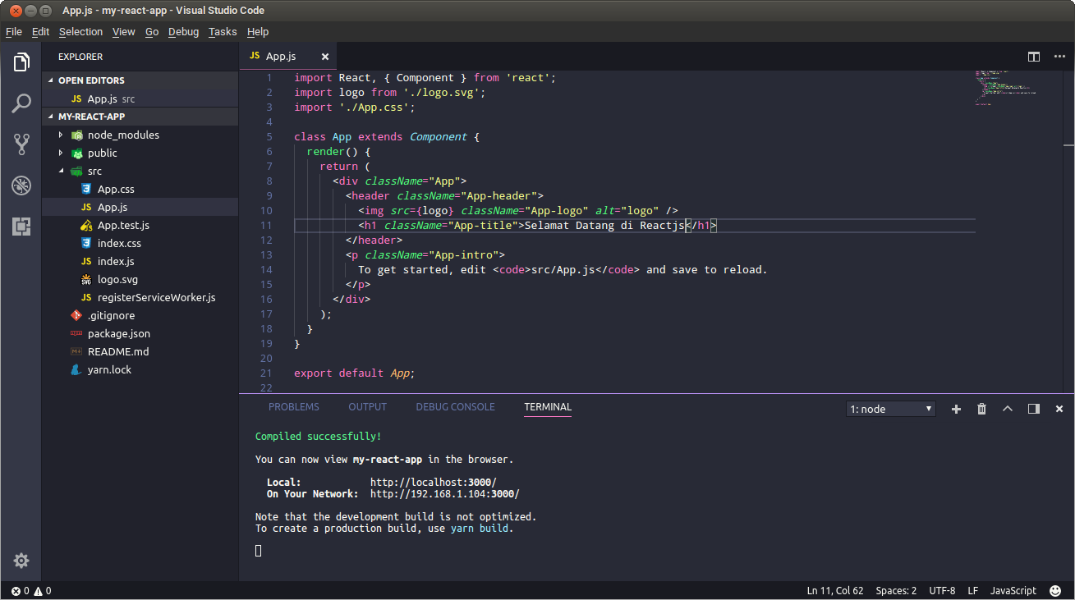Open the Debug menu
Viewport: 1075px width, 600px height.
183,31
